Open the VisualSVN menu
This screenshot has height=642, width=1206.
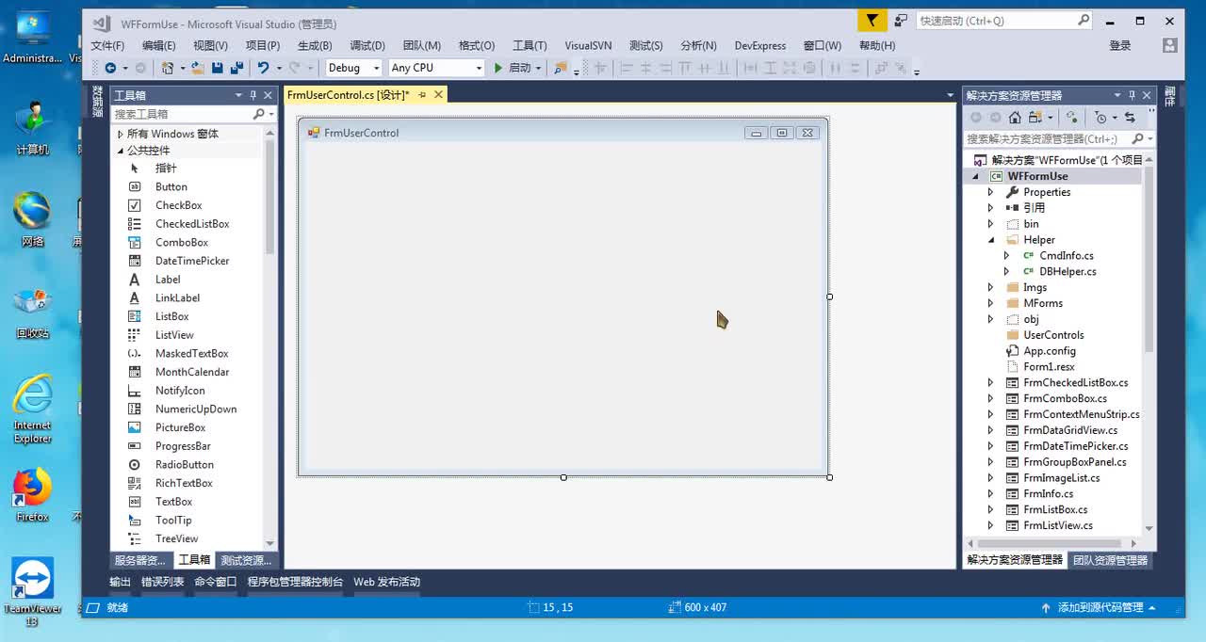point(588,45)
